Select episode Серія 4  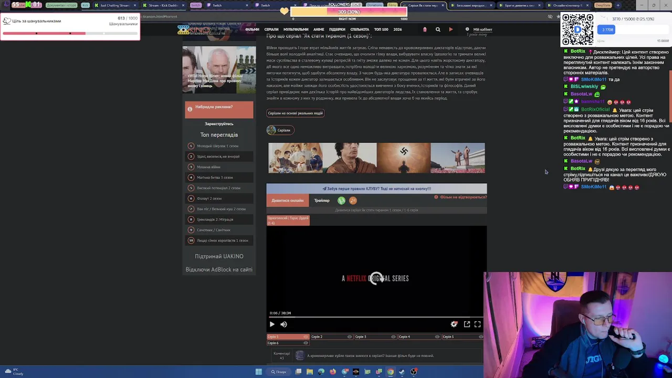click(x=419, y=337)
